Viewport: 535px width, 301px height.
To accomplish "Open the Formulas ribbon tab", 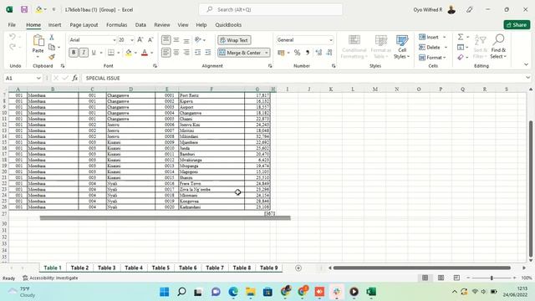I will pyautogui.click(x=117, y=25).
